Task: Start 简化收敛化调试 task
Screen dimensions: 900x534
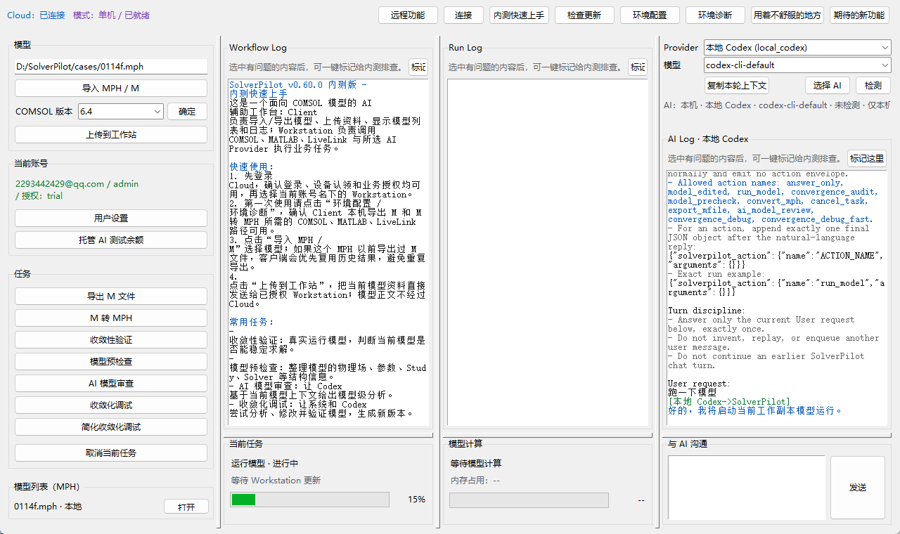Action: point(111,427)
